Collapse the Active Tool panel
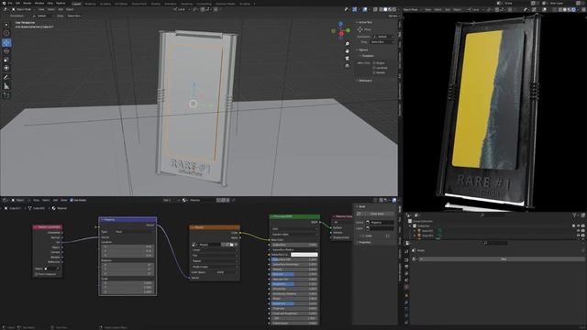This screenshot has height=330, width=587. click(x=364, y=22)
